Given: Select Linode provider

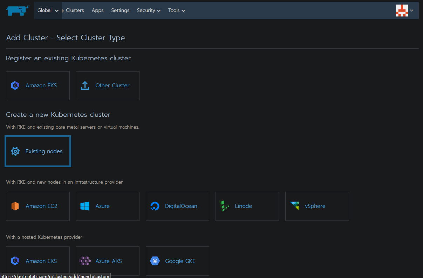Looking at the screenshot, I should pos(247,206).
